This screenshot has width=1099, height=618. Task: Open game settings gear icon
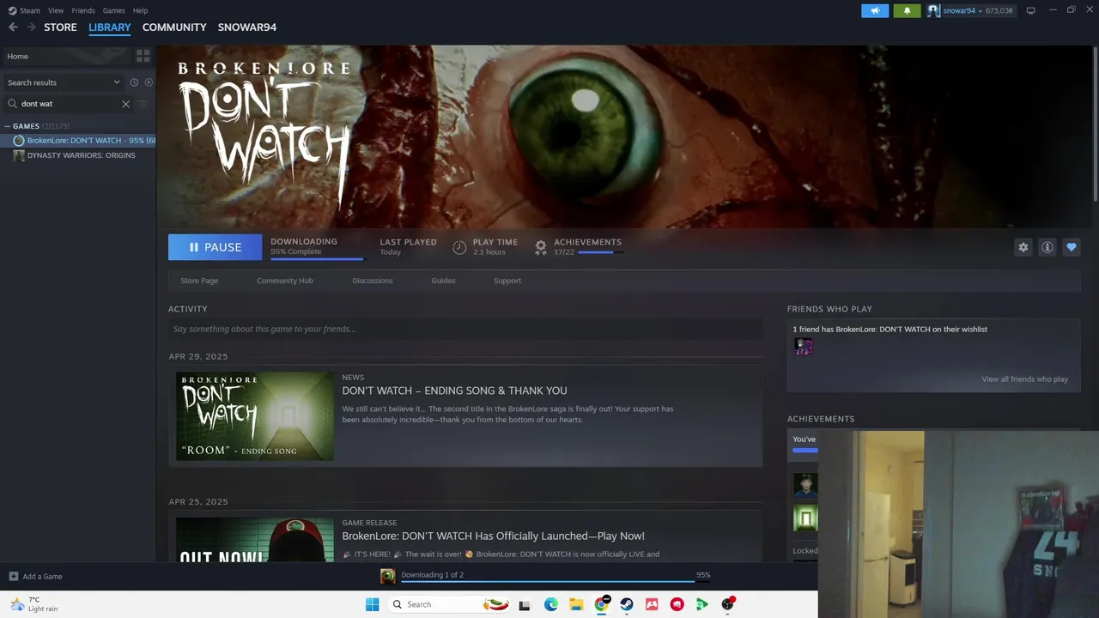1023,247
